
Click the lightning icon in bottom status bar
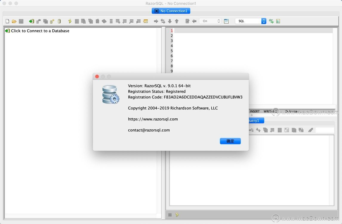[177, 215]
